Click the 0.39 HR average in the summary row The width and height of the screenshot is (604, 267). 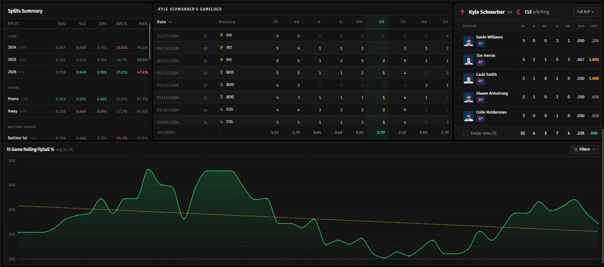pos(382,133)
